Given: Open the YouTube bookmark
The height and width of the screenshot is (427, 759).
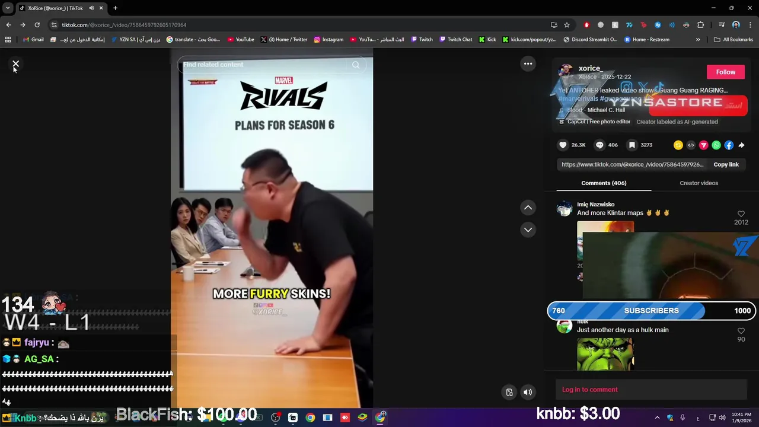Looking at the screenshot, I should point(241,40).
